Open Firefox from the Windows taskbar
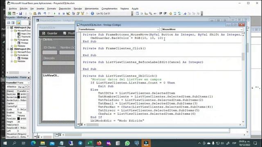 tap(99, 143)
